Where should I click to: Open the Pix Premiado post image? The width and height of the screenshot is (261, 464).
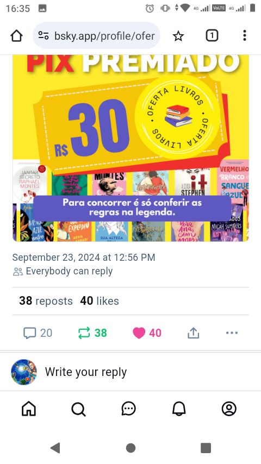point(130,148)
